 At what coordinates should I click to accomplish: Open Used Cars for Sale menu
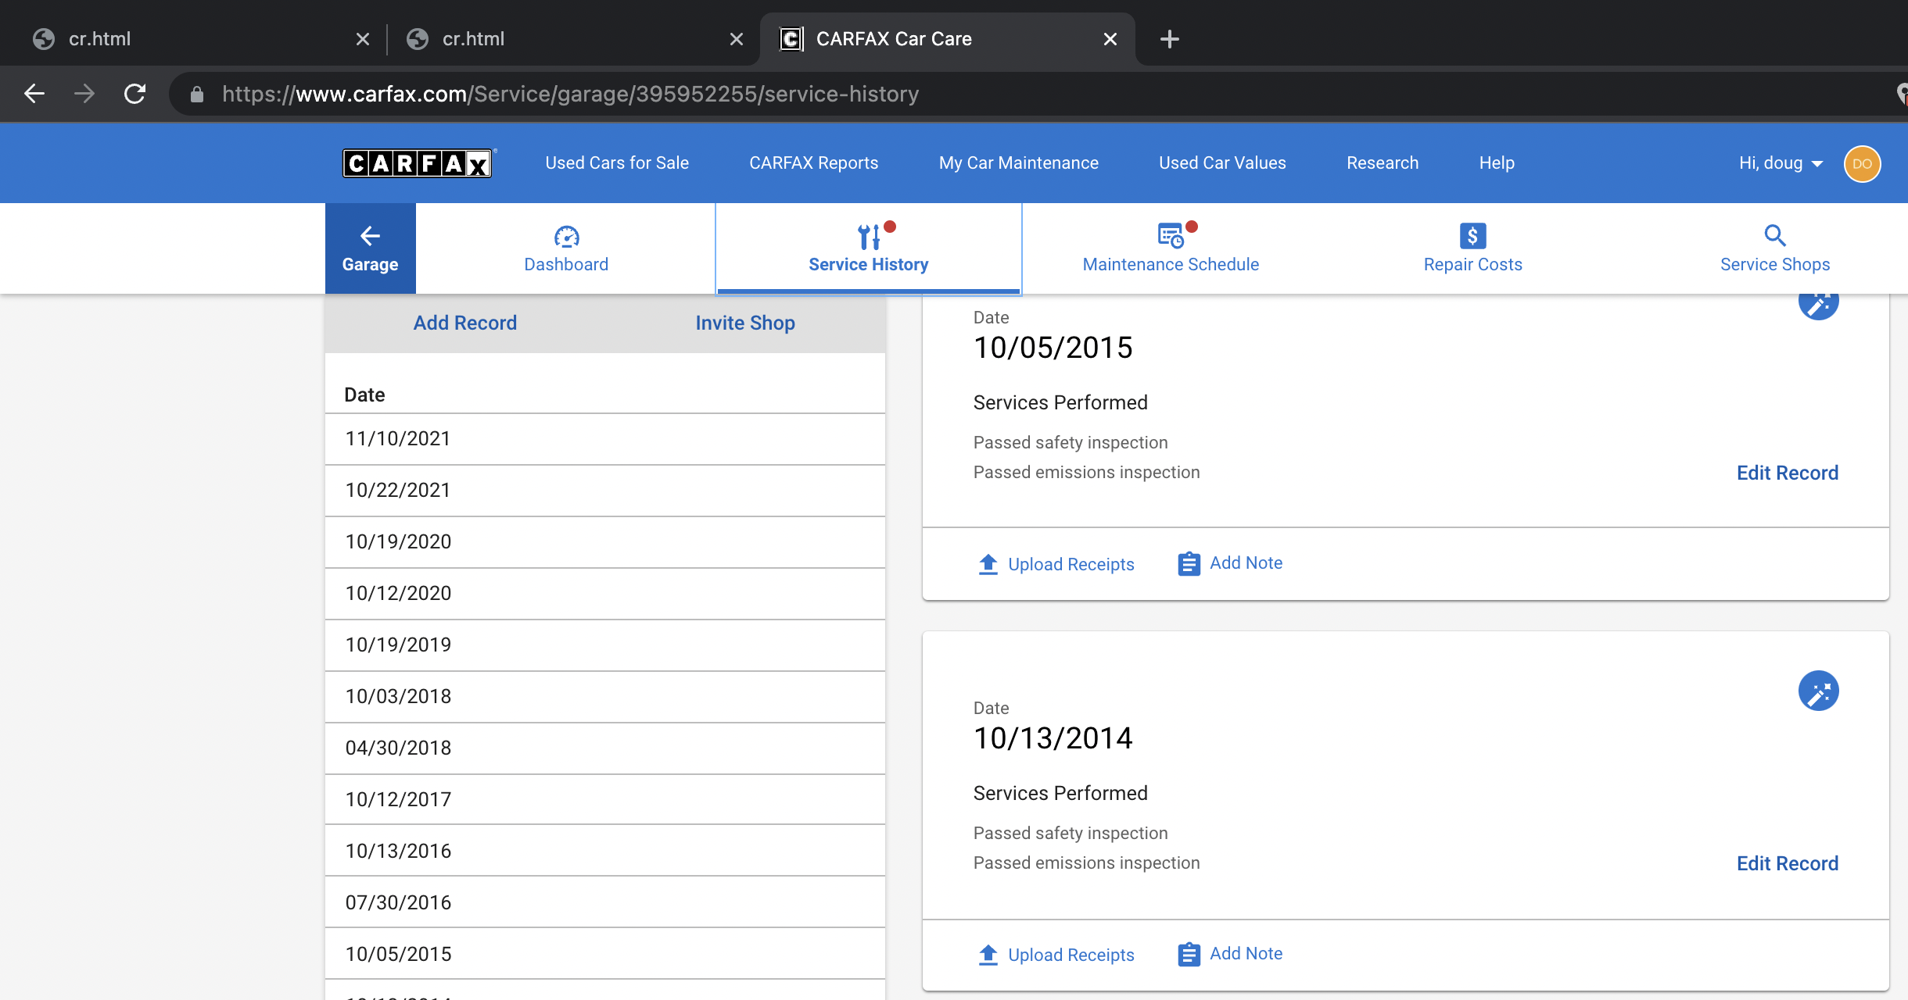click(617, 163)
